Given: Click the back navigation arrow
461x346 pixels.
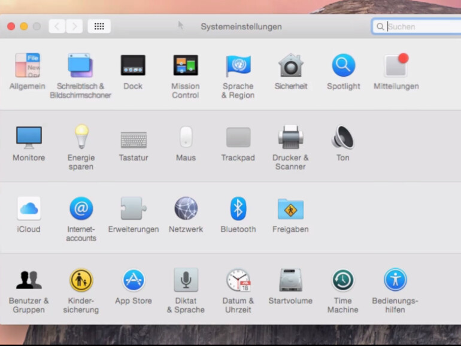Looking at the screenshot, I should 57,26.
